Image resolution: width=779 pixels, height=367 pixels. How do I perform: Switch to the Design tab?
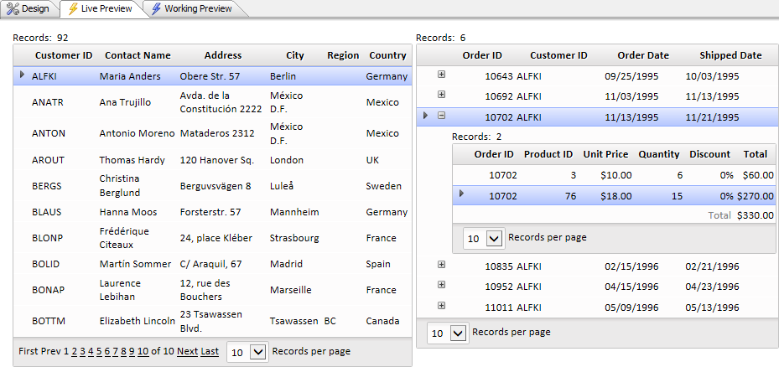(x=29, y=8)
